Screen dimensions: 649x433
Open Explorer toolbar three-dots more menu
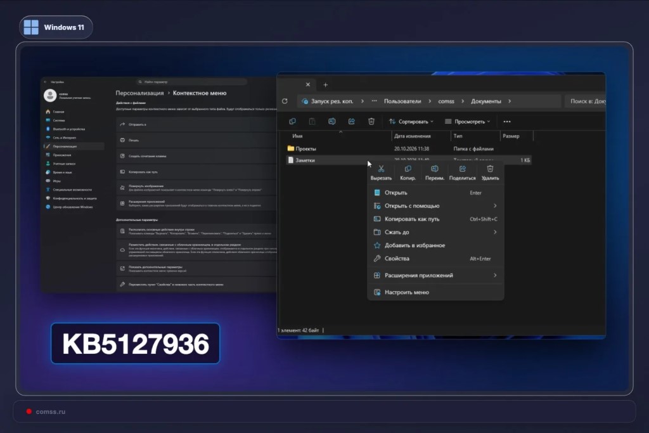(507, 122)
